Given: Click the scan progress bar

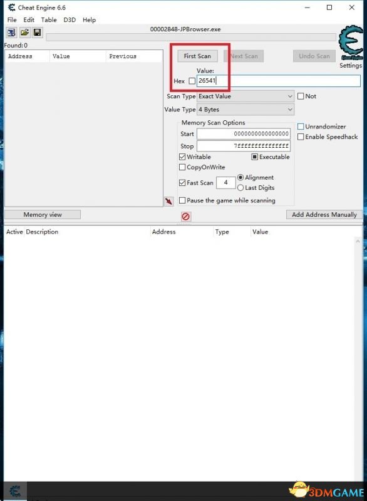Looking at the screenshot, I should 191,38.
